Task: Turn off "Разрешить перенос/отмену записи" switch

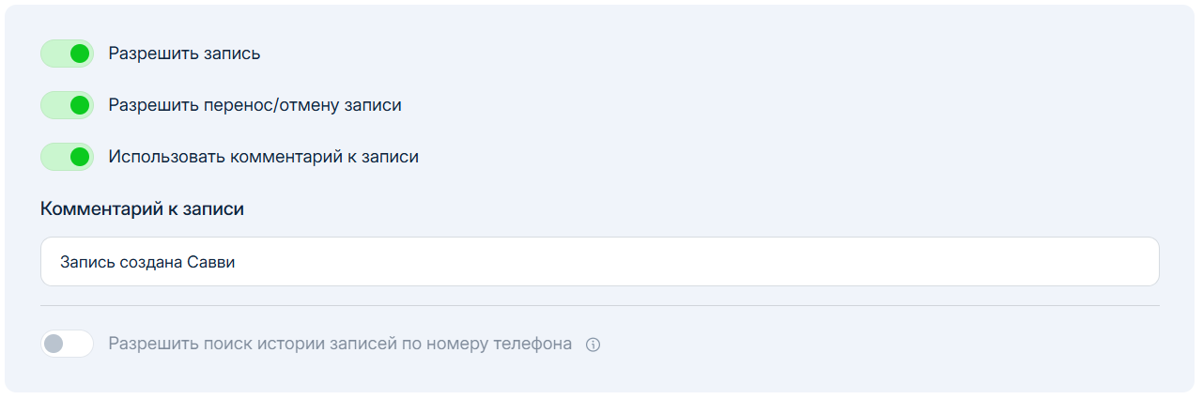Action: 67,105
